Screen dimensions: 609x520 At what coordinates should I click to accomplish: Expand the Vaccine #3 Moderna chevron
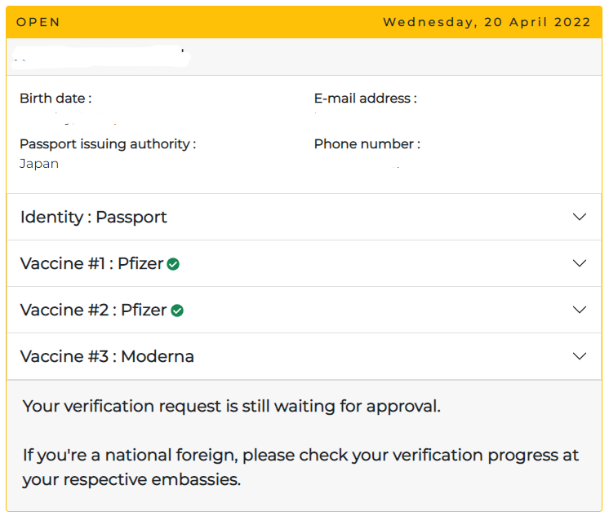580,356
